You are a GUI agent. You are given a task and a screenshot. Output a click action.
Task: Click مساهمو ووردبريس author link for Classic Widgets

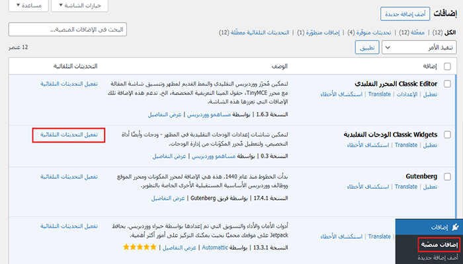click(x=214, y=156)
